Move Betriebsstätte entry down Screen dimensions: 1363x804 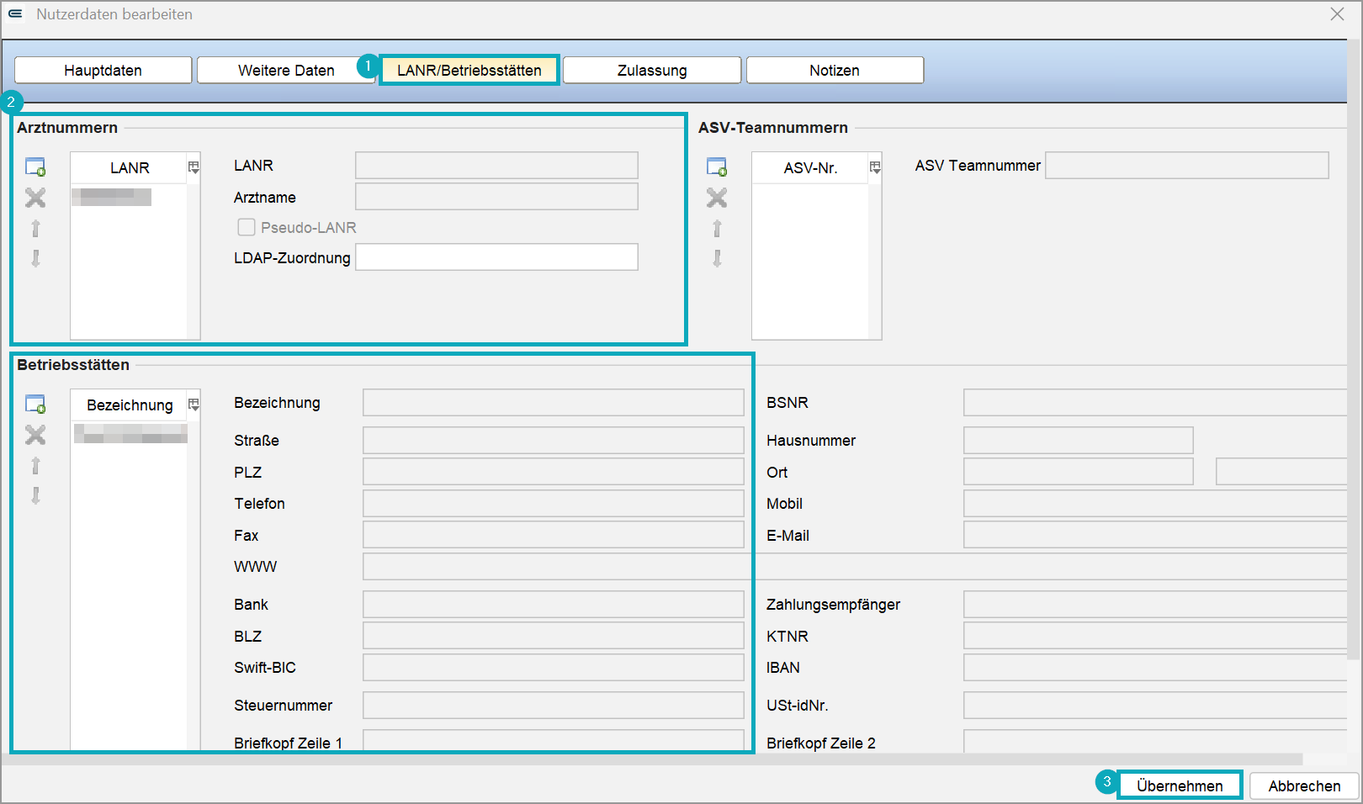(35, 495)
